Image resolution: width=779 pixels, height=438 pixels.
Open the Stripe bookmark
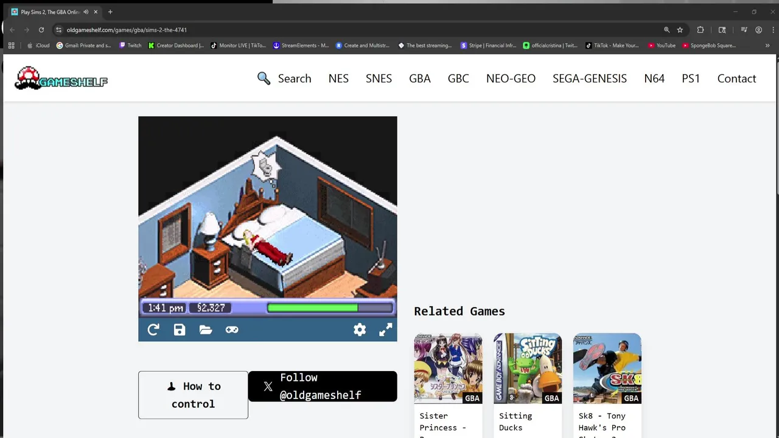pos(488,46)
